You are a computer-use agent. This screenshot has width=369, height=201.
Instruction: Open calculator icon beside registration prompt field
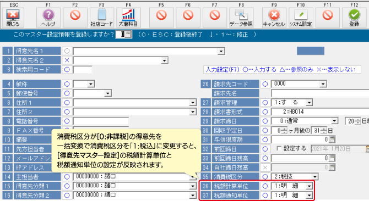[x=128, y=35]
